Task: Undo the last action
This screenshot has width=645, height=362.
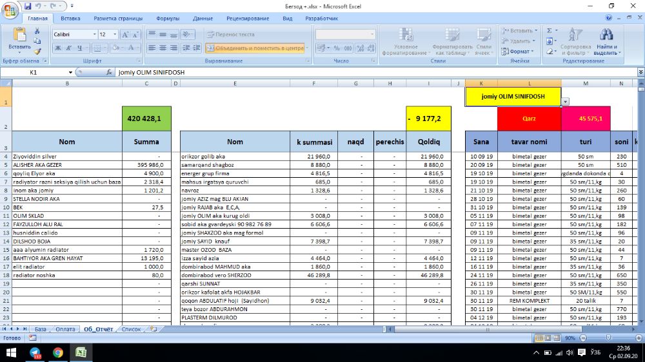Action: 38,6
